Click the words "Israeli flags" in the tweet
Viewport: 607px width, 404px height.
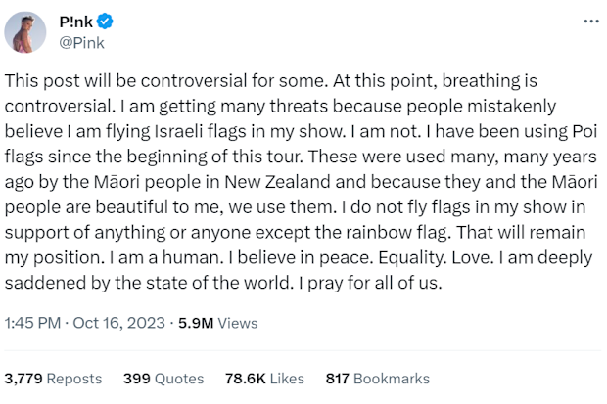tap(200, 132)
